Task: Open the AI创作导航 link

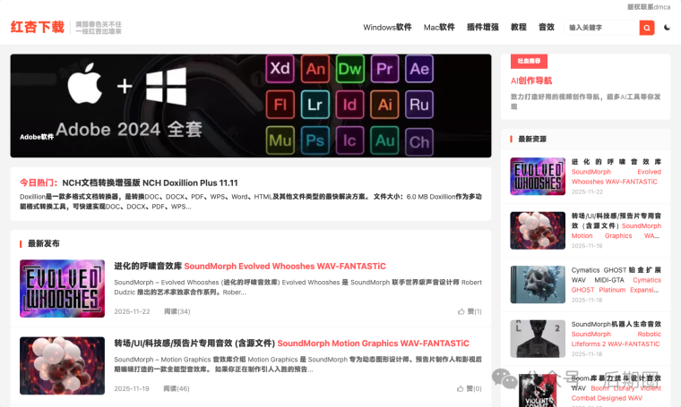Action: (x=531, y=81)
